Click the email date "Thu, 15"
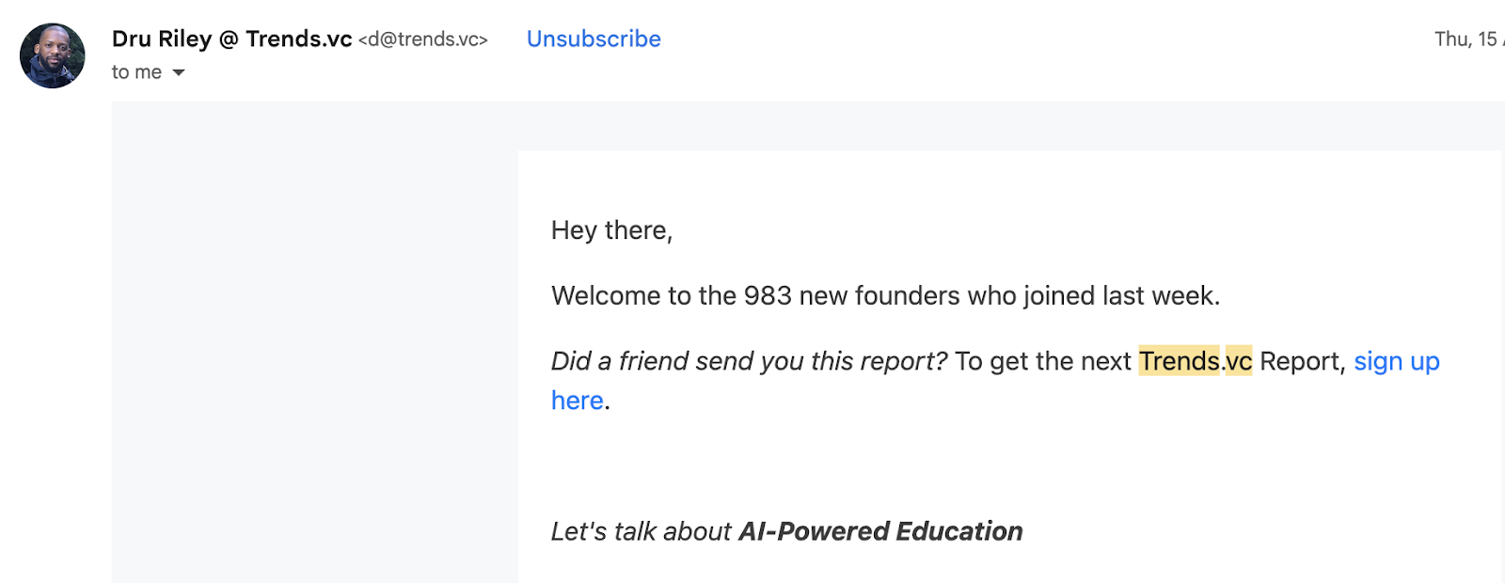Viewport: 1505px width, 583px height. 1465,39
